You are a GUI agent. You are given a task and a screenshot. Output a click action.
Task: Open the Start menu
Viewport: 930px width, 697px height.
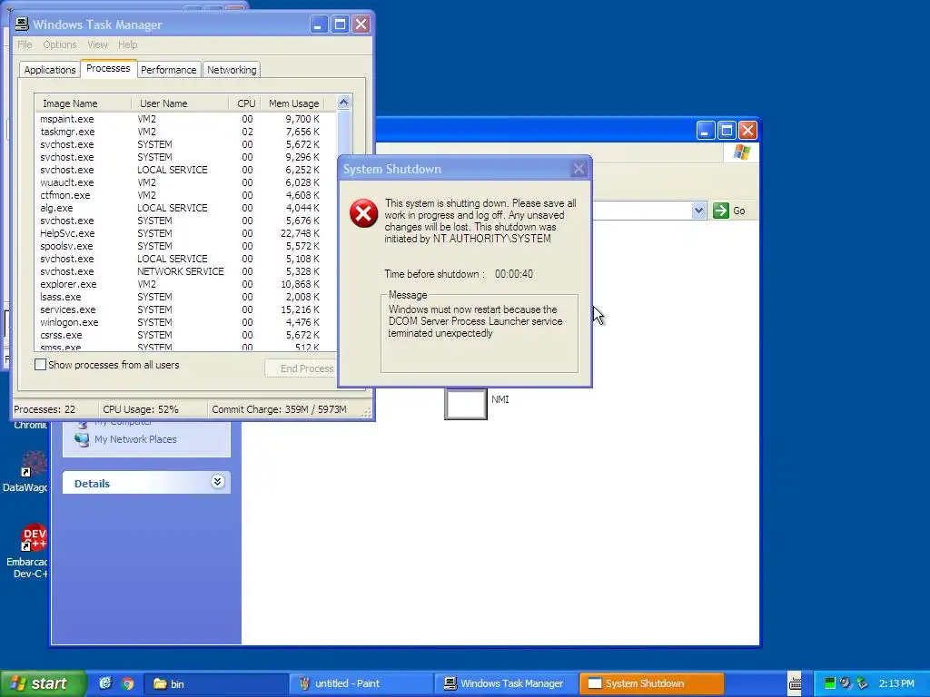tap(42, 683)
